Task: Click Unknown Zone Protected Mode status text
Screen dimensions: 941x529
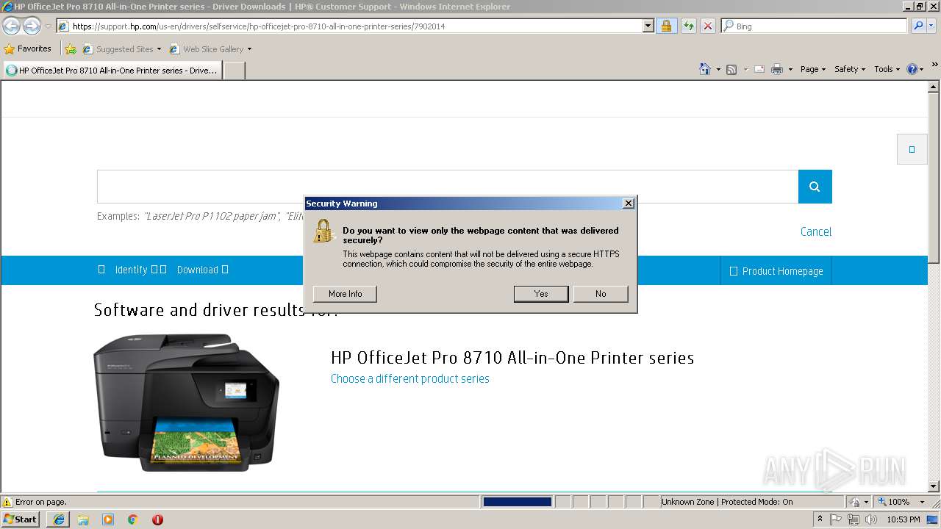Action: pyautogui.click(x=726, y=502)
